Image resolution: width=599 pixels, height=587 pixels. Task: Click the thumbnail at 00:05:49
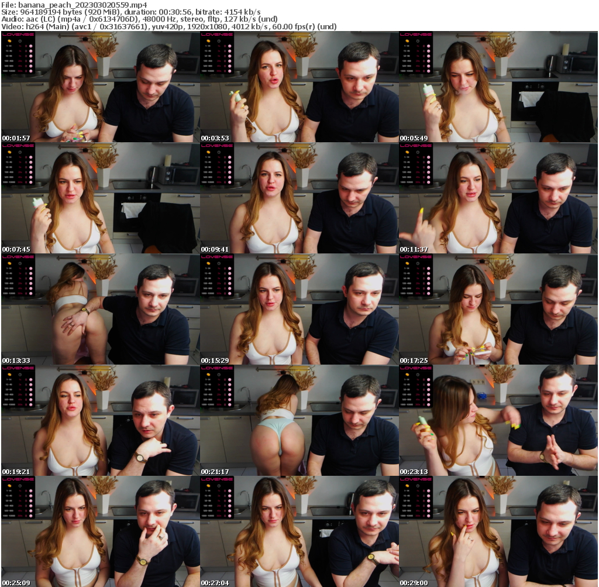pyautogui.click(x=498, y=87)
